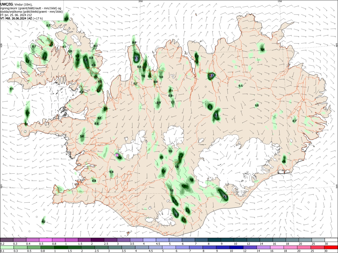338x253 pixels.
Task: Click the '2.5' label in the upper legend row
Action: tap(106, 244)
